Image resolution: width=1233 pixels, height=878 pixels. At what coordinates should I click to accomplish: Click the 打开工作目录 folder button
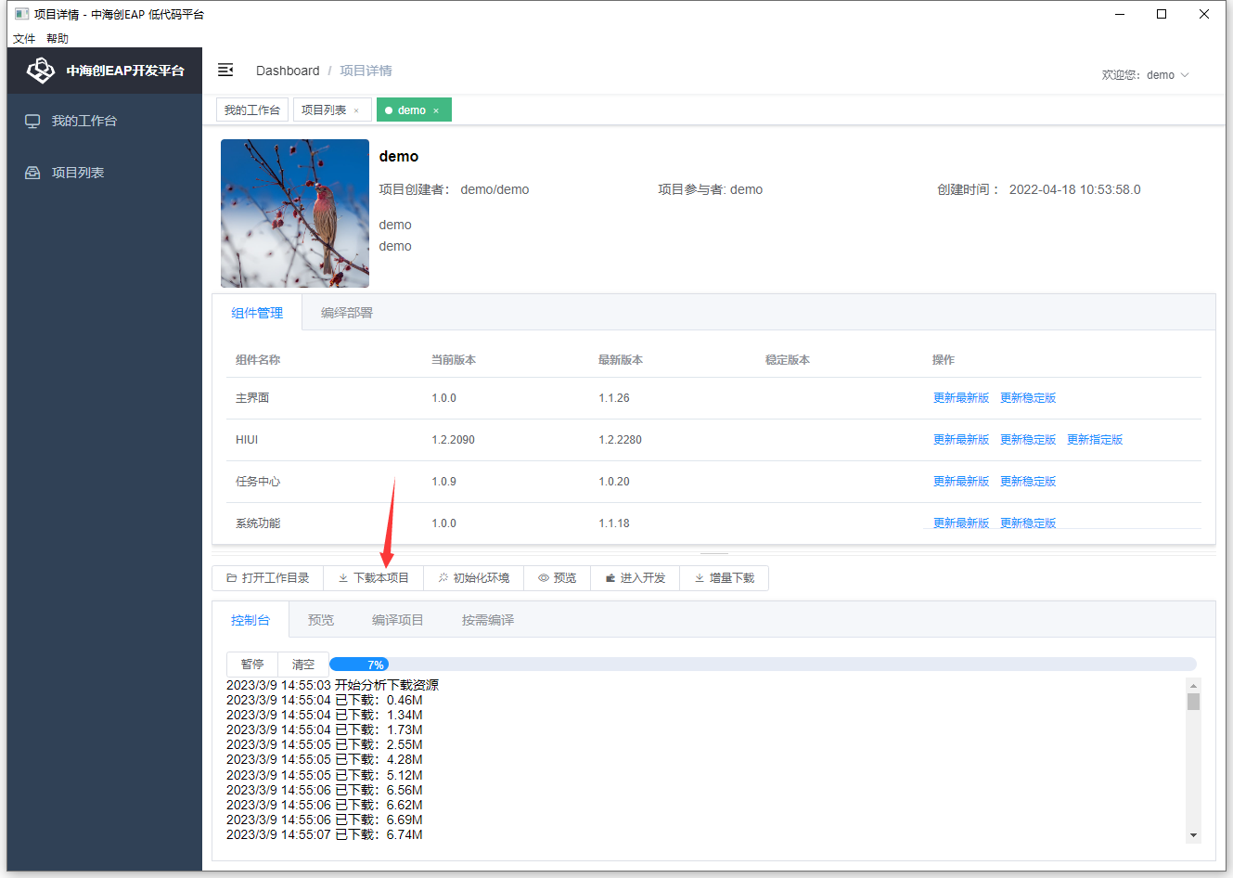[267, 578]
